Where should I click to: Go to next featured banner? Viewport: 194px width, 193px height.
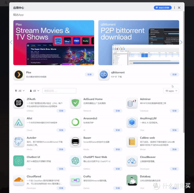click(x=181, y=42)
